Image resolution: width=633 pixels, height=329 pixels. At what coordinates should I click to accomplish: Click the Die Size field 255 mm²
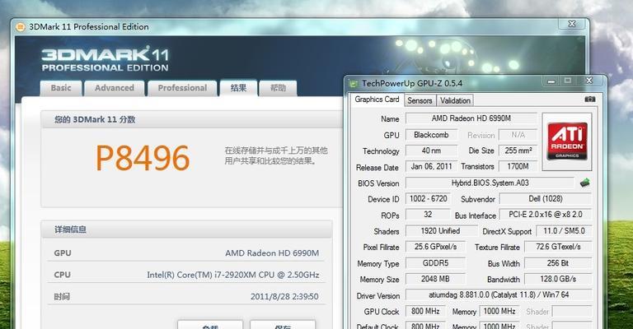tap(518, 151)
